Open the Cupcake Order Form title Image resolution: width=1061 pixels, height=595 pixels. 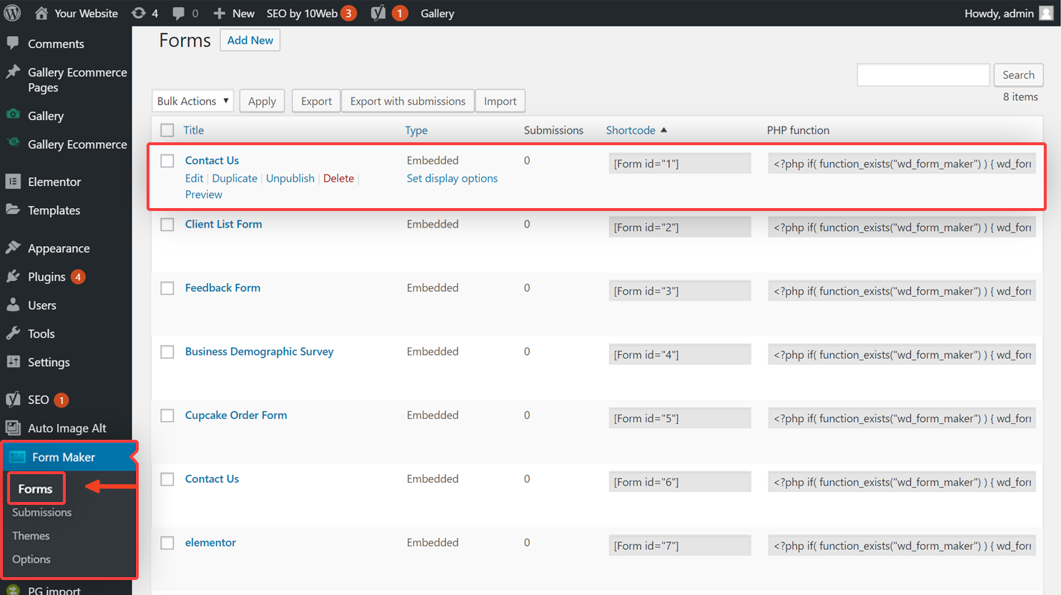236,415
